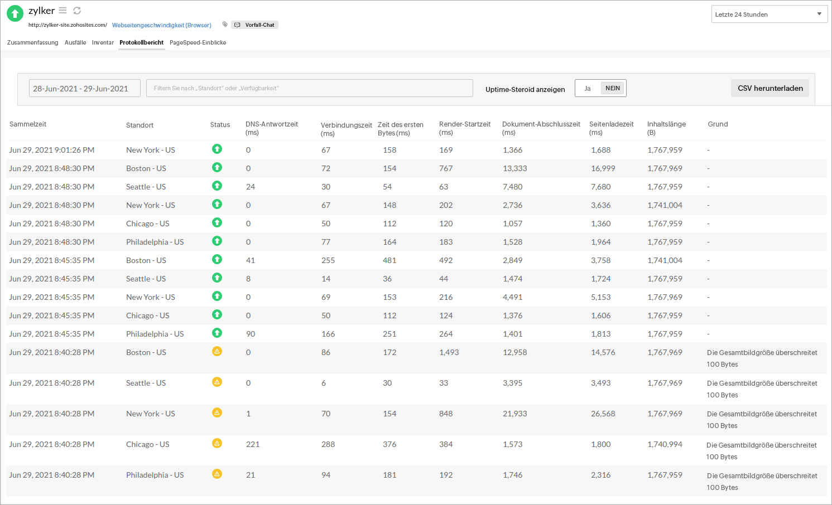Screen dimensions: 832x505
Task: Keep Uptime-Steroid disabled with NEIN
Action: tap(613, 88)
